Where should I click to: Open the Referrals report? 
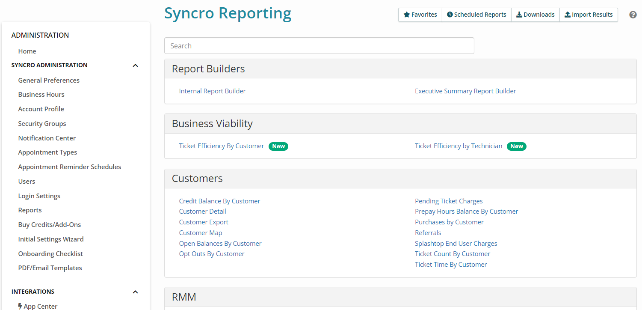[x=428, y=233]
